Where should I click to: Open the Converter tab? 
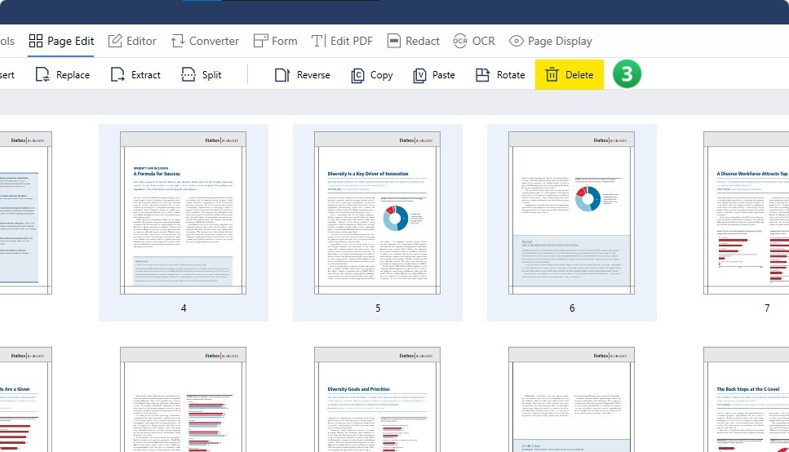click(x=205, y=41)
